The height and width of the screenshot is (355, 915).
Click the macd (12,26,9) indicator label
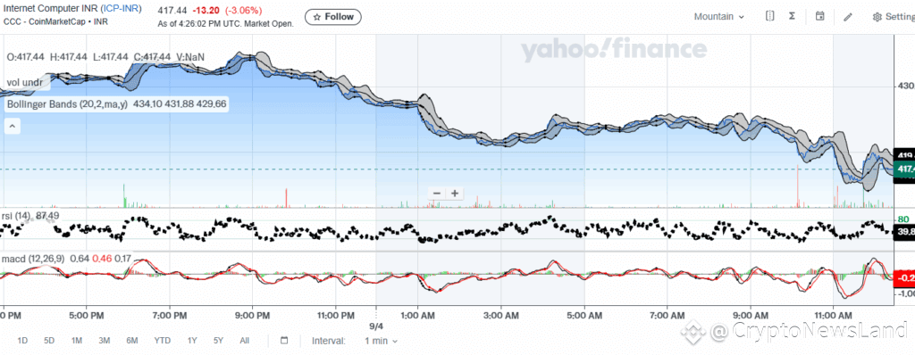[x=35, y=259]
